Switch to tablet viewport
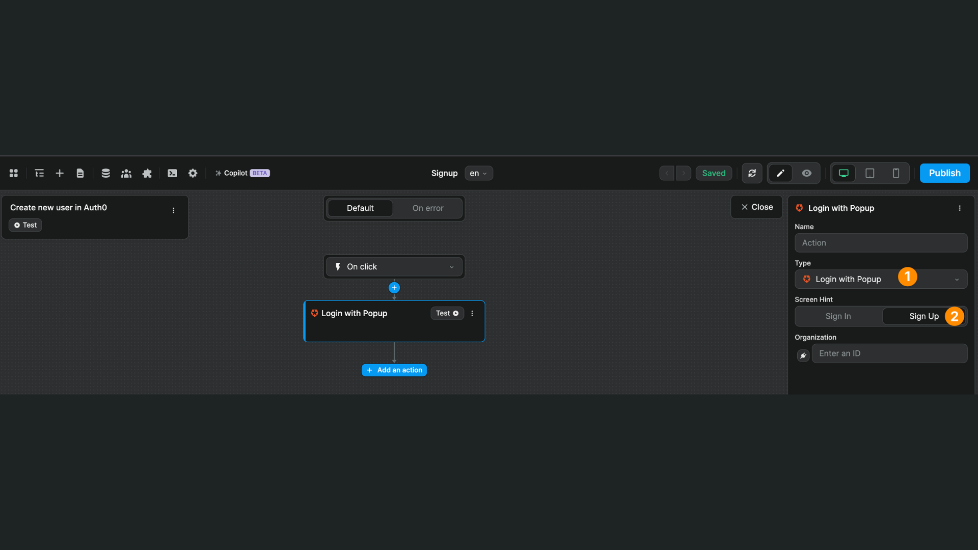The width and height of the screenshot is (978, 550). coord(870,173)
